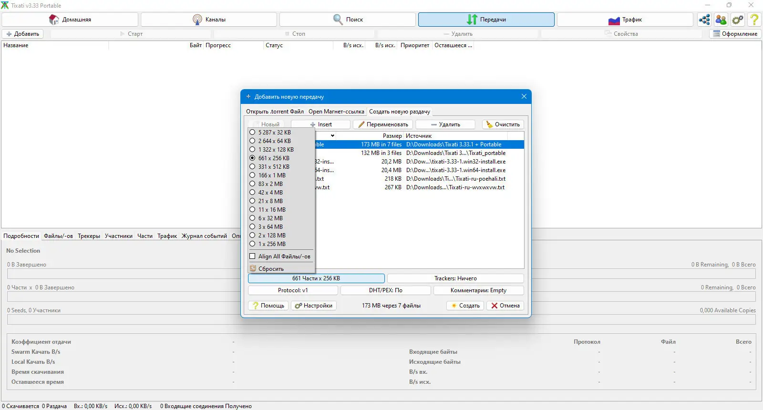
Task: Select piece size 83 x 2 MB
Action: tap(281, 184)
